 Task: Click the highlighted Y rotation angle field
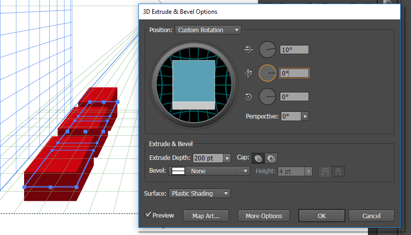tap(294, 73)
